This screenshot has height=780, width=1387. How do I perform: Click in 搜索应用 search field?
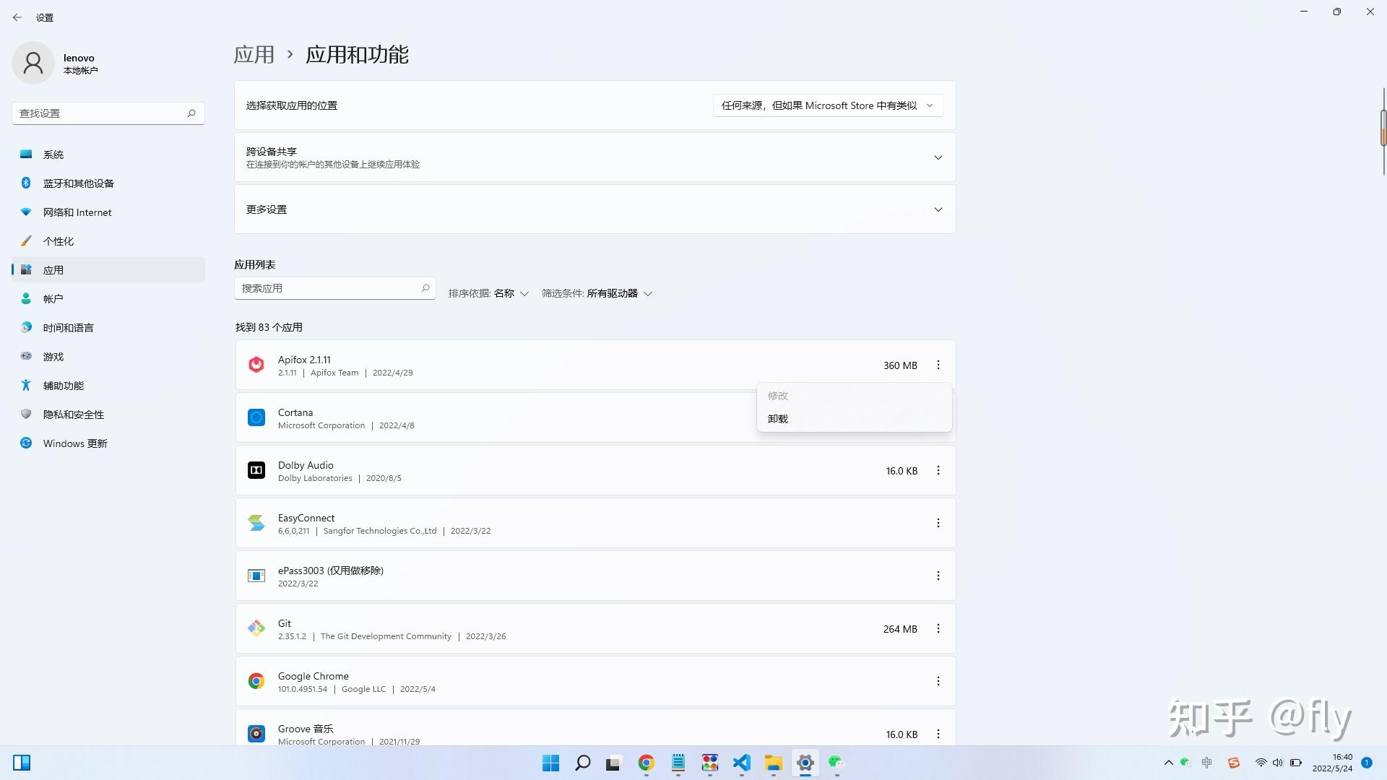click(x=334, y=288)
